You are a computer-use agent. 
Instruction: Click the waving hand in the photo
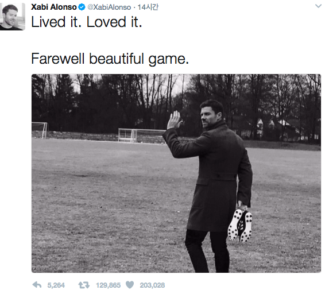(175, 119)
